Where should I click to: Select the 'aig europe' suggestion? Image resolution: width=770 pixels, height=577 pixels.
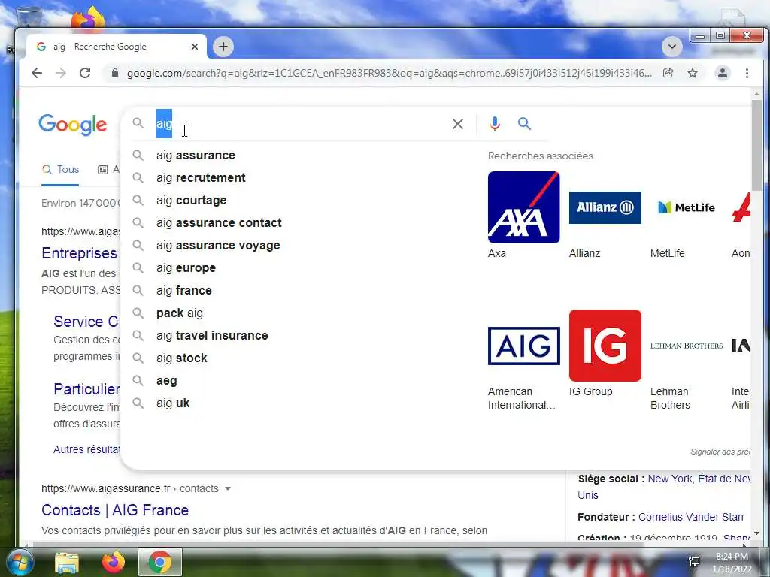[x=299, y=268]
